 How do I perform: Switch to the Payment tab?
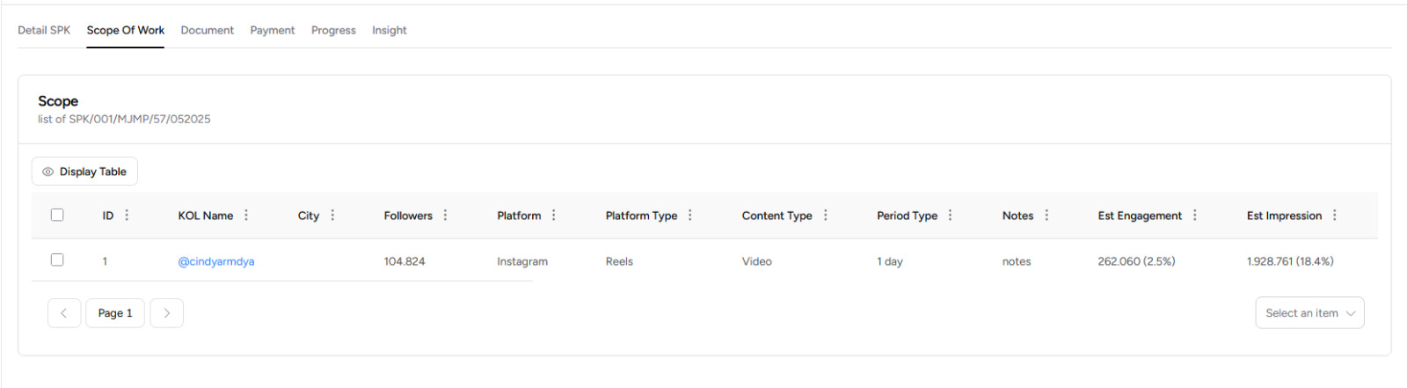(x=273, y=30)
